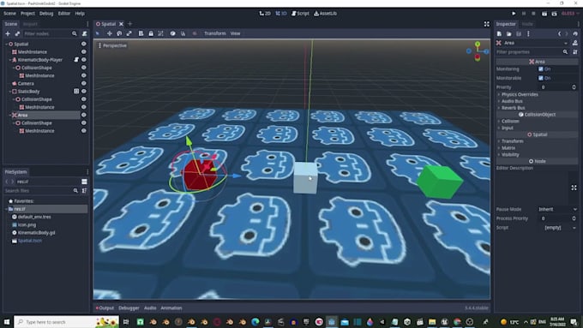Attach script icon in Scene dock
Viewport: 583px width, 328px height.
click(84, 33)
